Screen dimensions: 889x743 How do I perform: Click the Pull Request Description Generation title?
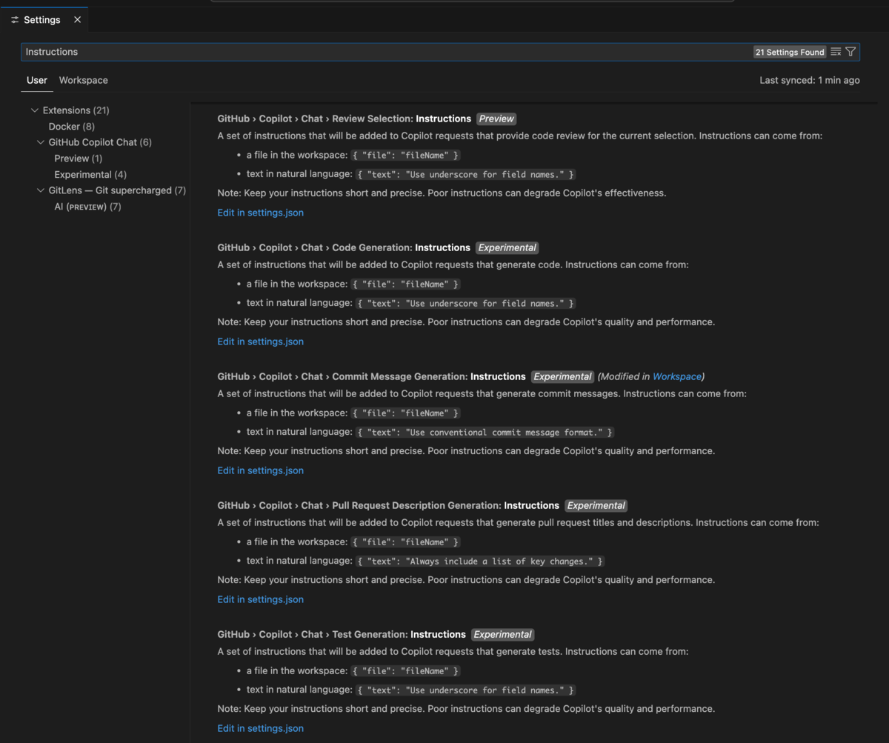[x=388, y=505]
